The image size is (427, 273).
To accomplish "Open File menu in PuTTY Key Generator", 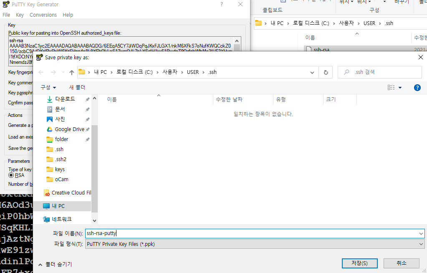I will coord(6,15).
